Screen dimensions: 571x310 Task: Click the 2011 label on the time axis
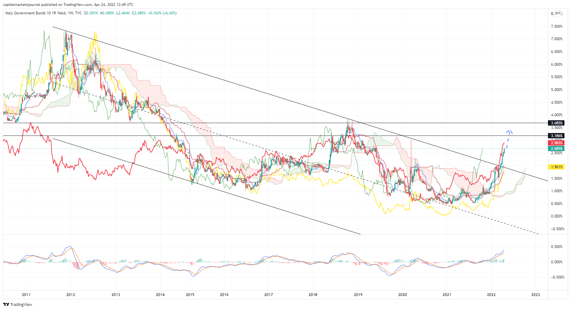pos(26,295)
